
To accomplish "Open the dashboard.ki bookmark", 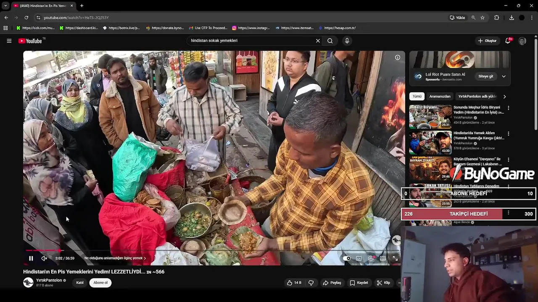I will (79, 28).
